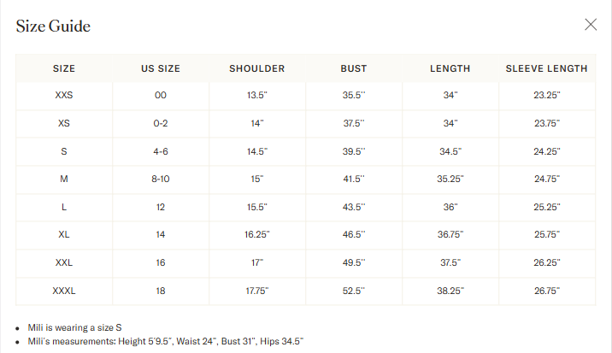612x353 pixels.
Task: Select the 16.25" shoulder measurement
Action: 257,235
